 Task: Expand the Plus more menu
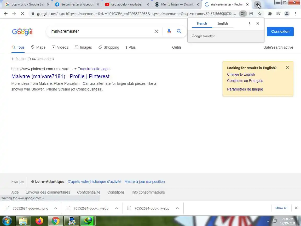click(131, 47)
